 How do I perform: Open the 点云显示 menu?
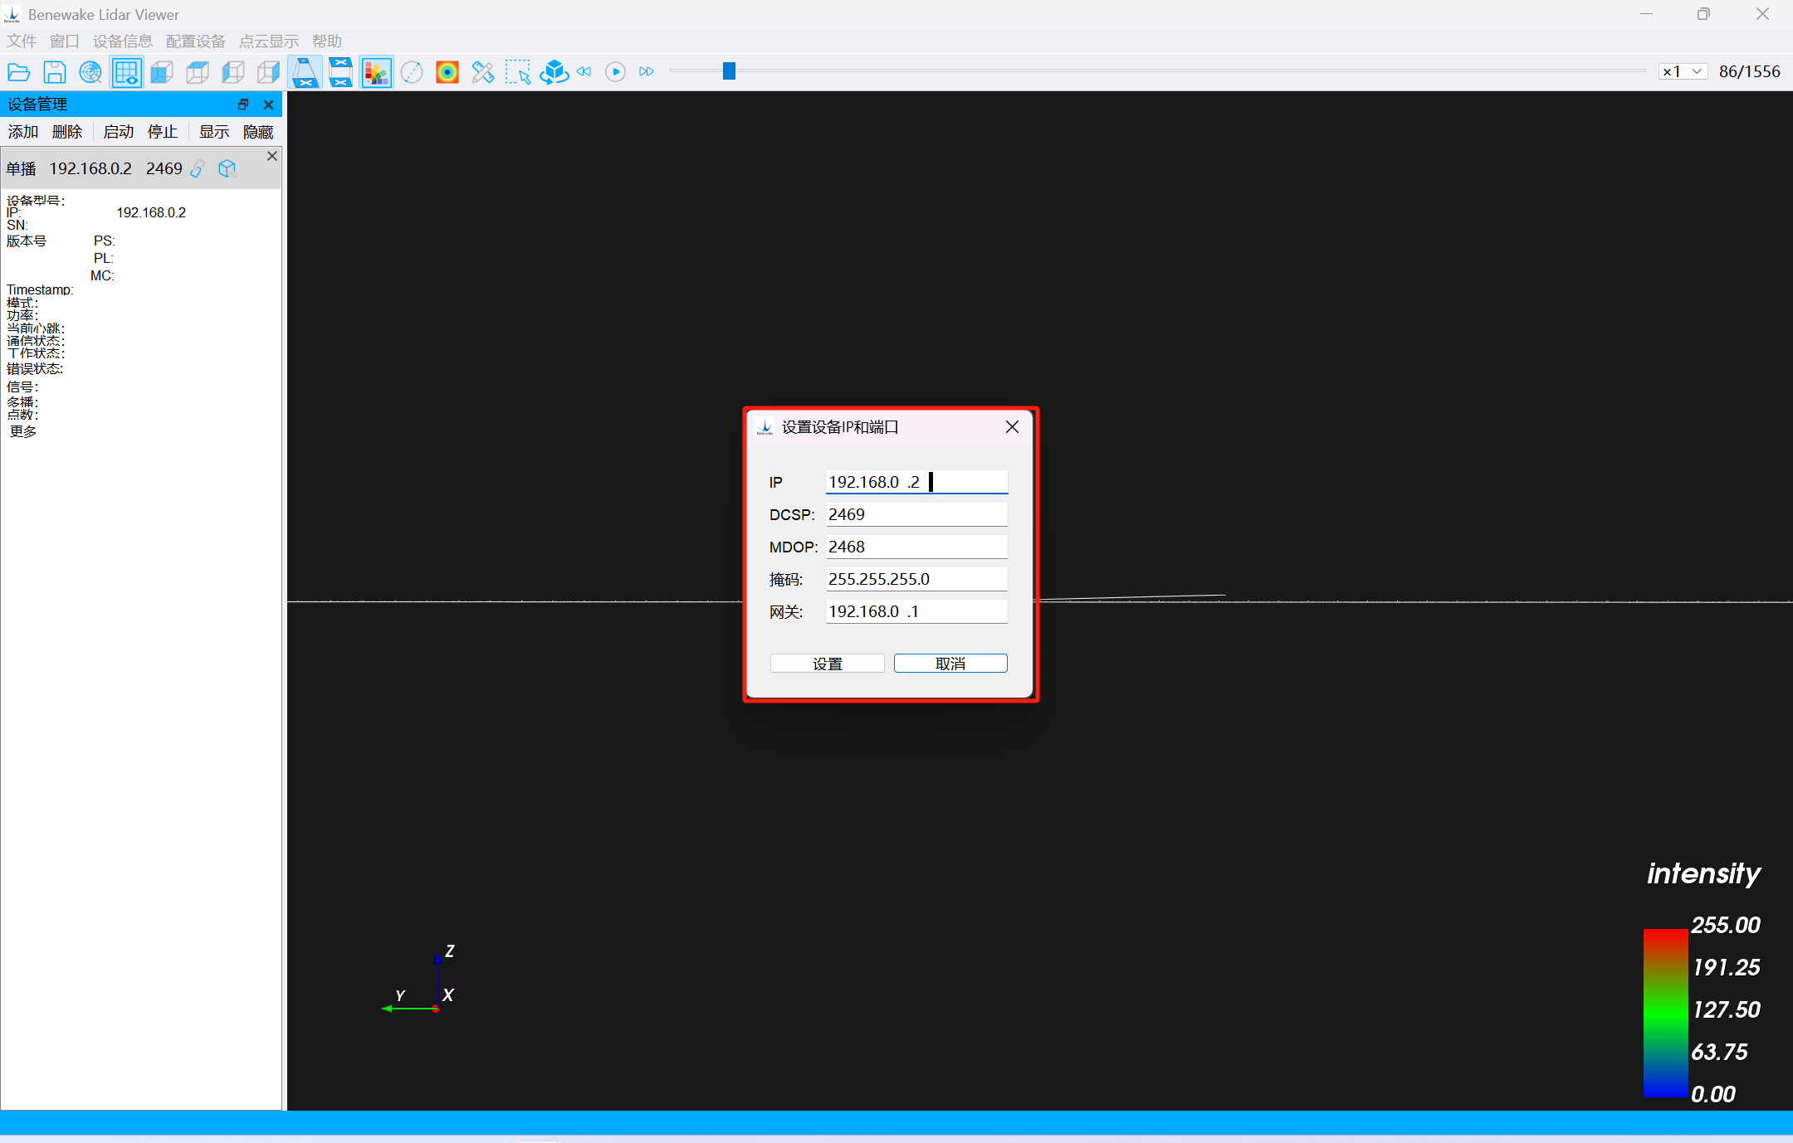(269, 41)
